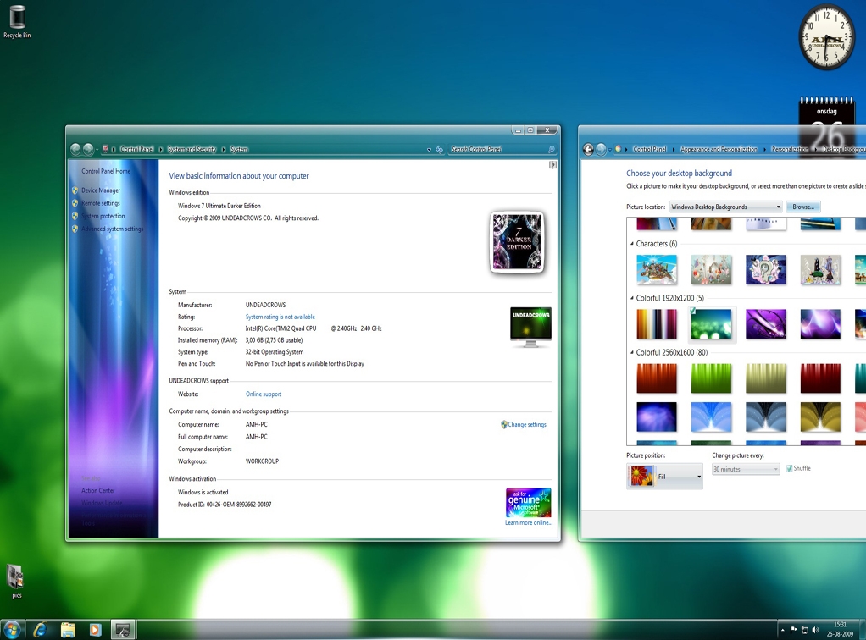This screenshot has height=640, width=866.
Task: Go back in the Desktop Background window
Action: coord(588,149)
